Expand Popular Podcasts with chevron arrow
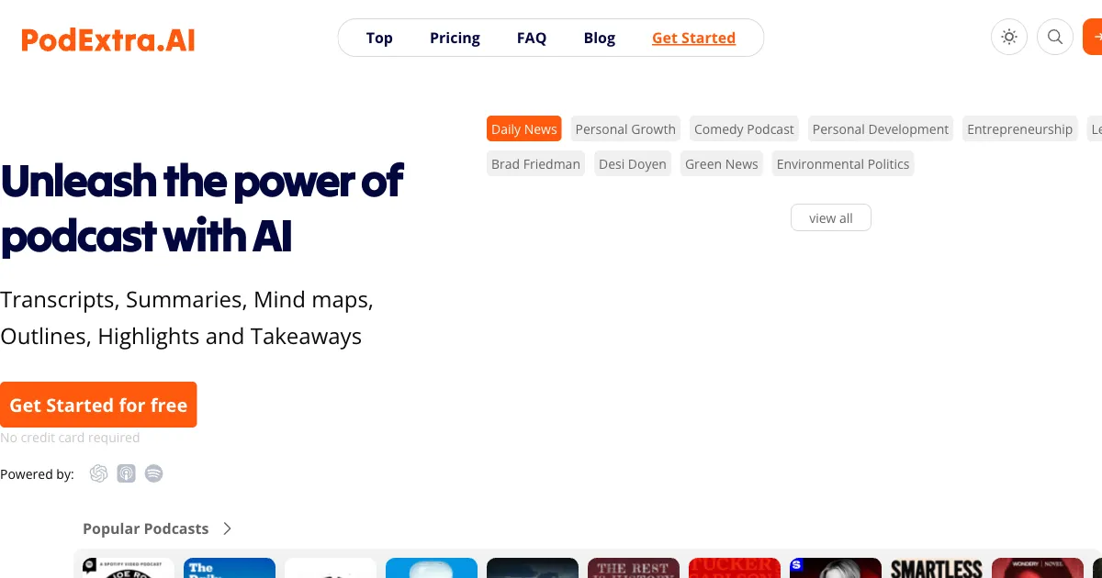This screenshot has height=578, width=1102. (227, 528)
